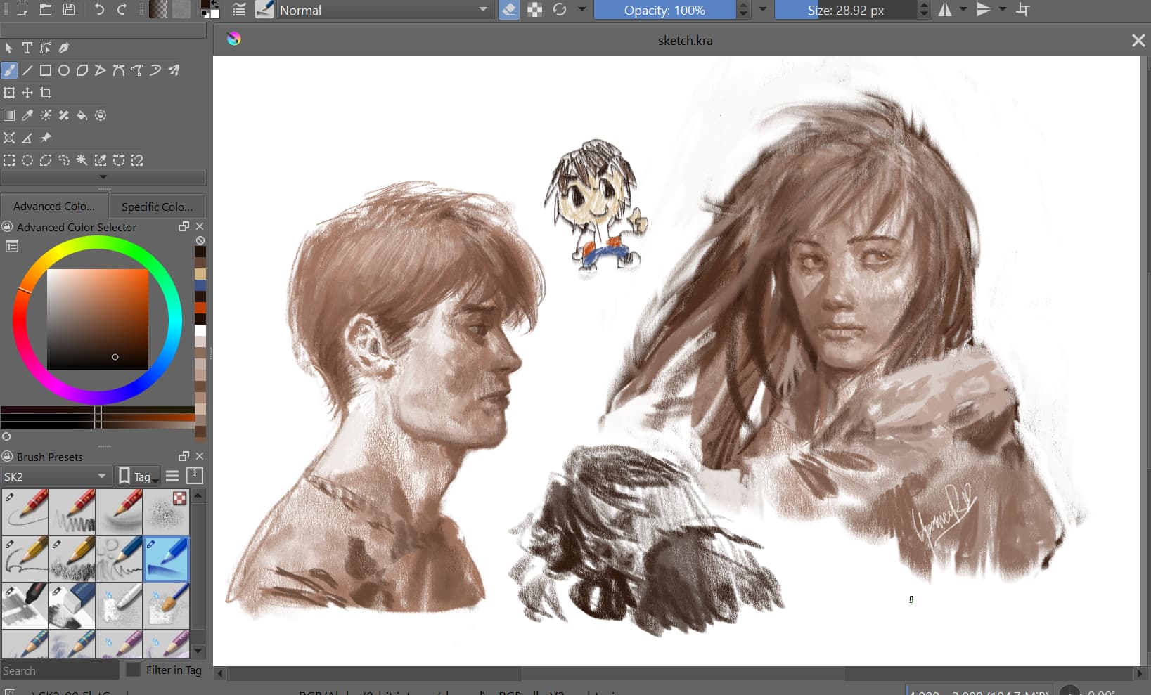Toggle Preserve Alpha checkerboard button
The height and width of the screenshot is (695, 1151).
click(534, 10)
